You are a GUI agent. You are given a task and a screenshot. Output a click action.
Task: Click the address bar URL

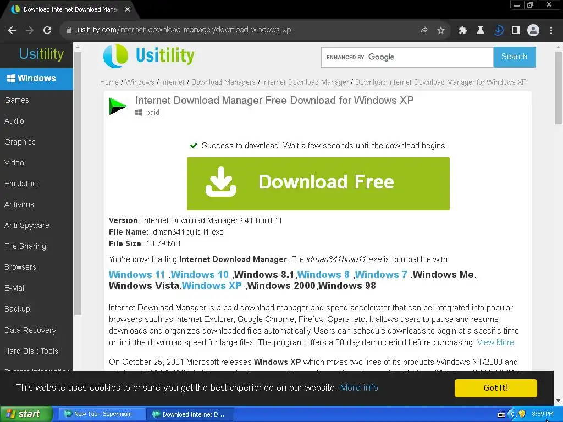tap(184, 30)
